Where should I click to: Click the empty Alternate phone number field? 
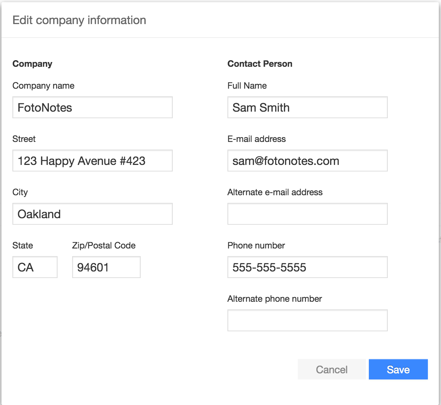307,320
